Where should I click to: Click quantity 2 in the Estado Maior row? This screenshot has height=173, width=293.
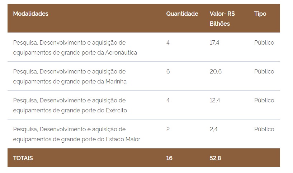pos(168,129)
